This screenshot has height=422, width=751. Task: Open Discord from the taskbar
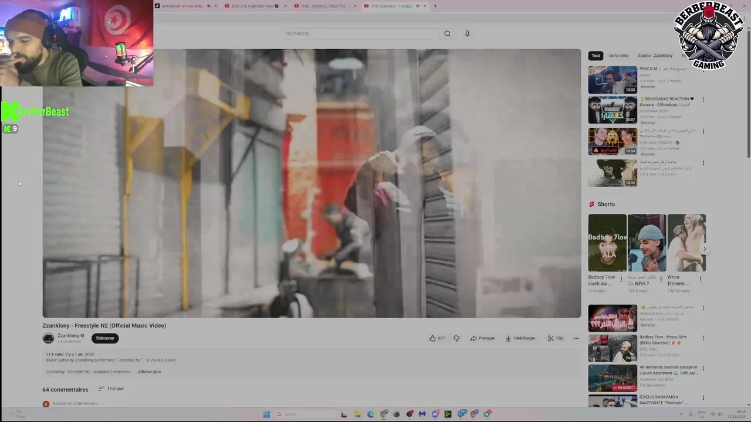coord(435,414)
